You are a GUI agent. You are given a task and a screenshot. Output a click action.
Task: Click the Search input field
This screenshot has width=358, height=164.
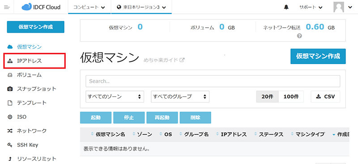(213, 81)
